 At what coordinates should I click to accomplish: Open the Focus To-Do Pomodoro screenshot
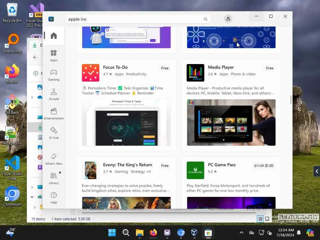coord(126,122)
